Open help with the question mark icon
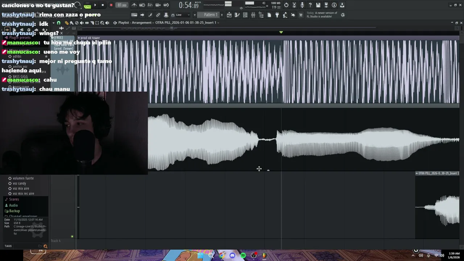The height and width of the screenshot is (261, 464). click(310, 5)
